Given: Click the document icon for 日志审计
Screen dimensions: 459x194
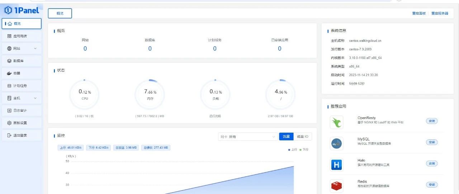Looking at the screenshot, I should [x=10, y=110].
